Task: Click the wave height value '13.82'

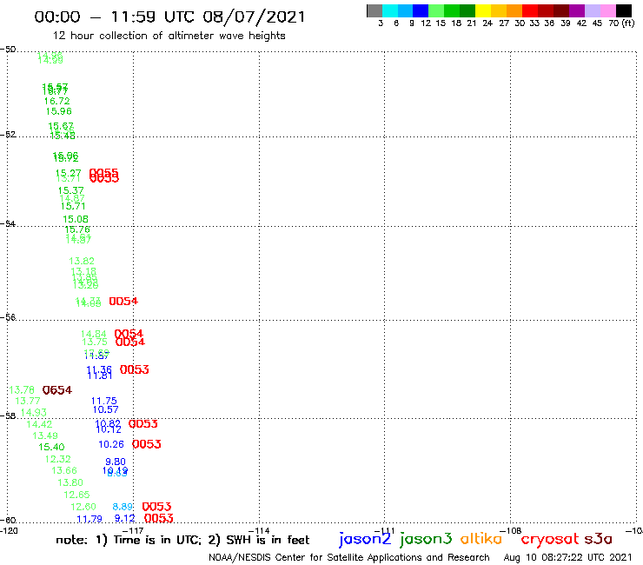Action: coord(82,261)
